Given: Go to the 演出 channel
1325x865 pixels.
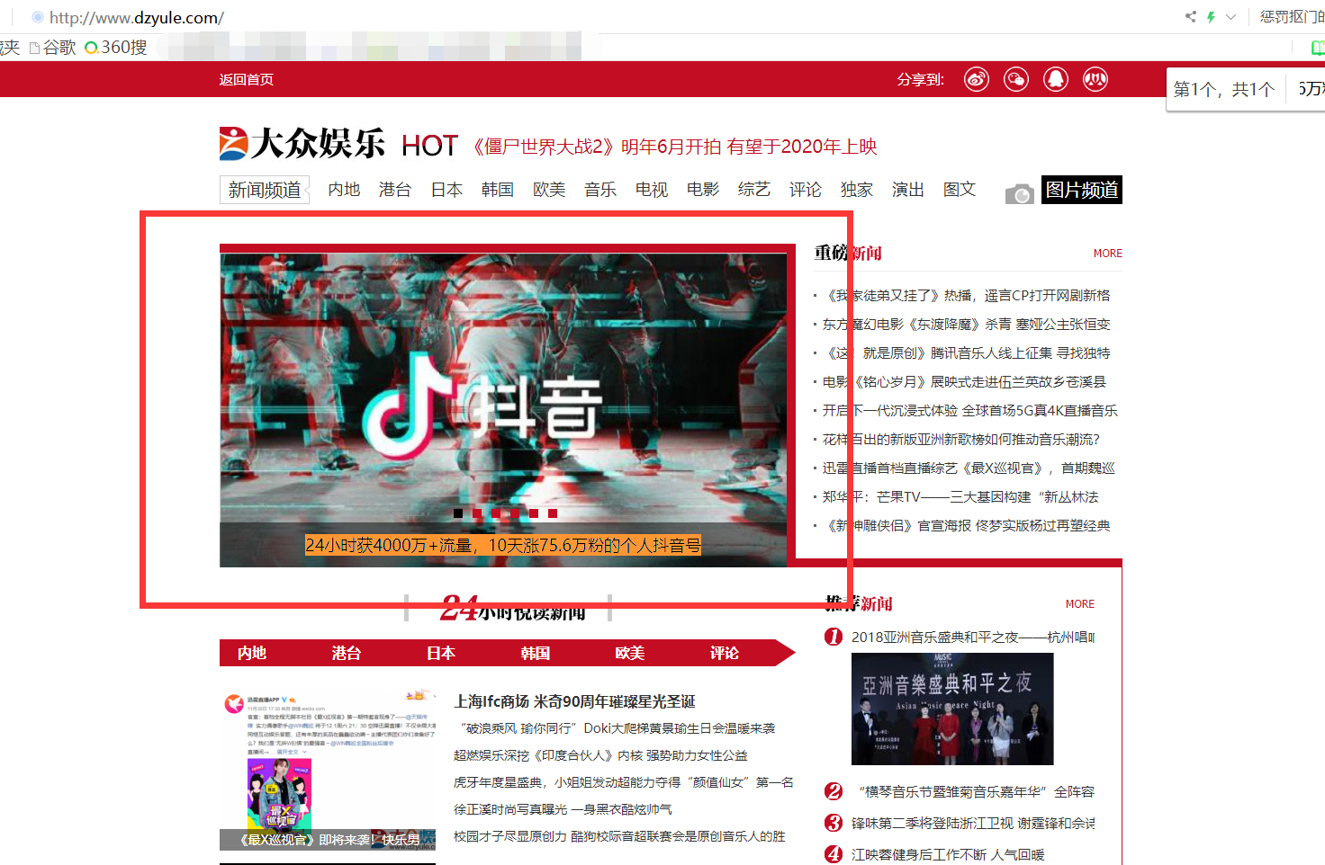Looking at the screenshot, I should (x=908, y=190).
